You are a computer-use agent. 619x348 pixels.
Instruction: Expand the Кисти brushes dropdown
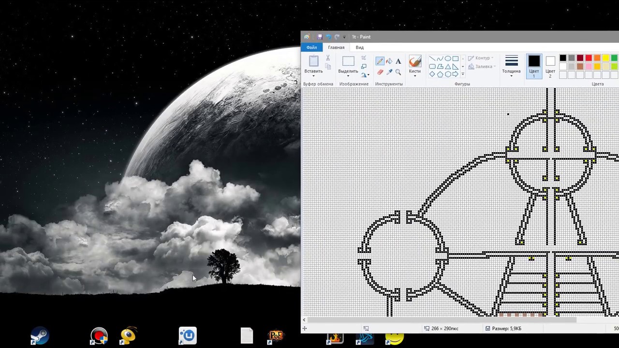coord(415,76)
